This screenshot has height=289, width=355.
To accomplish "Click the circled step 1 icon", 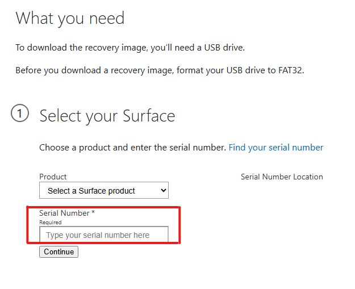I will [x=19, y=114].
